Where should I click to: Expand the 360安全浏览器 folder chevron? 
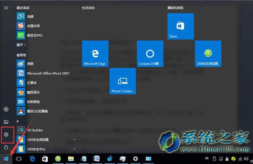pos(74,140)
